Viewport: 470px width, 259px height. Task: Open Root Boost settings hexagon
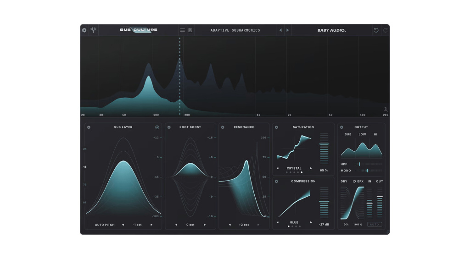point(169,127)
